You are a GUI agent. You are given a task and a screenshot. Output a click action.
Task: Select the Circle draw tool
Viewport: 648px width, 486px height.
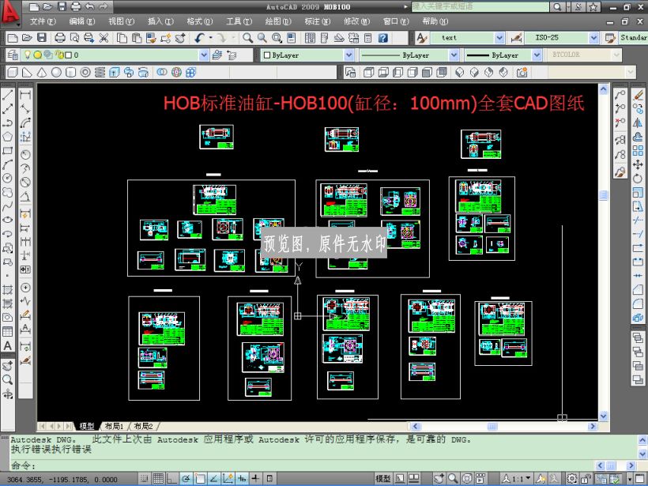click(x=7, y=178)
